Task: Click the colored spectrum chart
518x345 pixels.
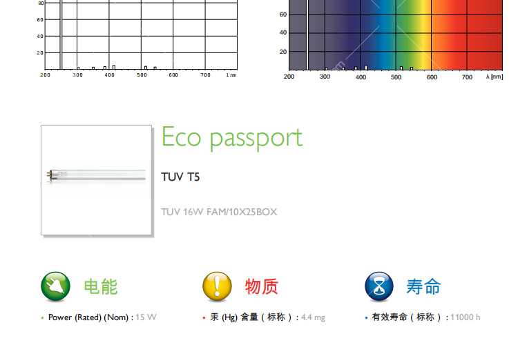Action: coord(393,39)
